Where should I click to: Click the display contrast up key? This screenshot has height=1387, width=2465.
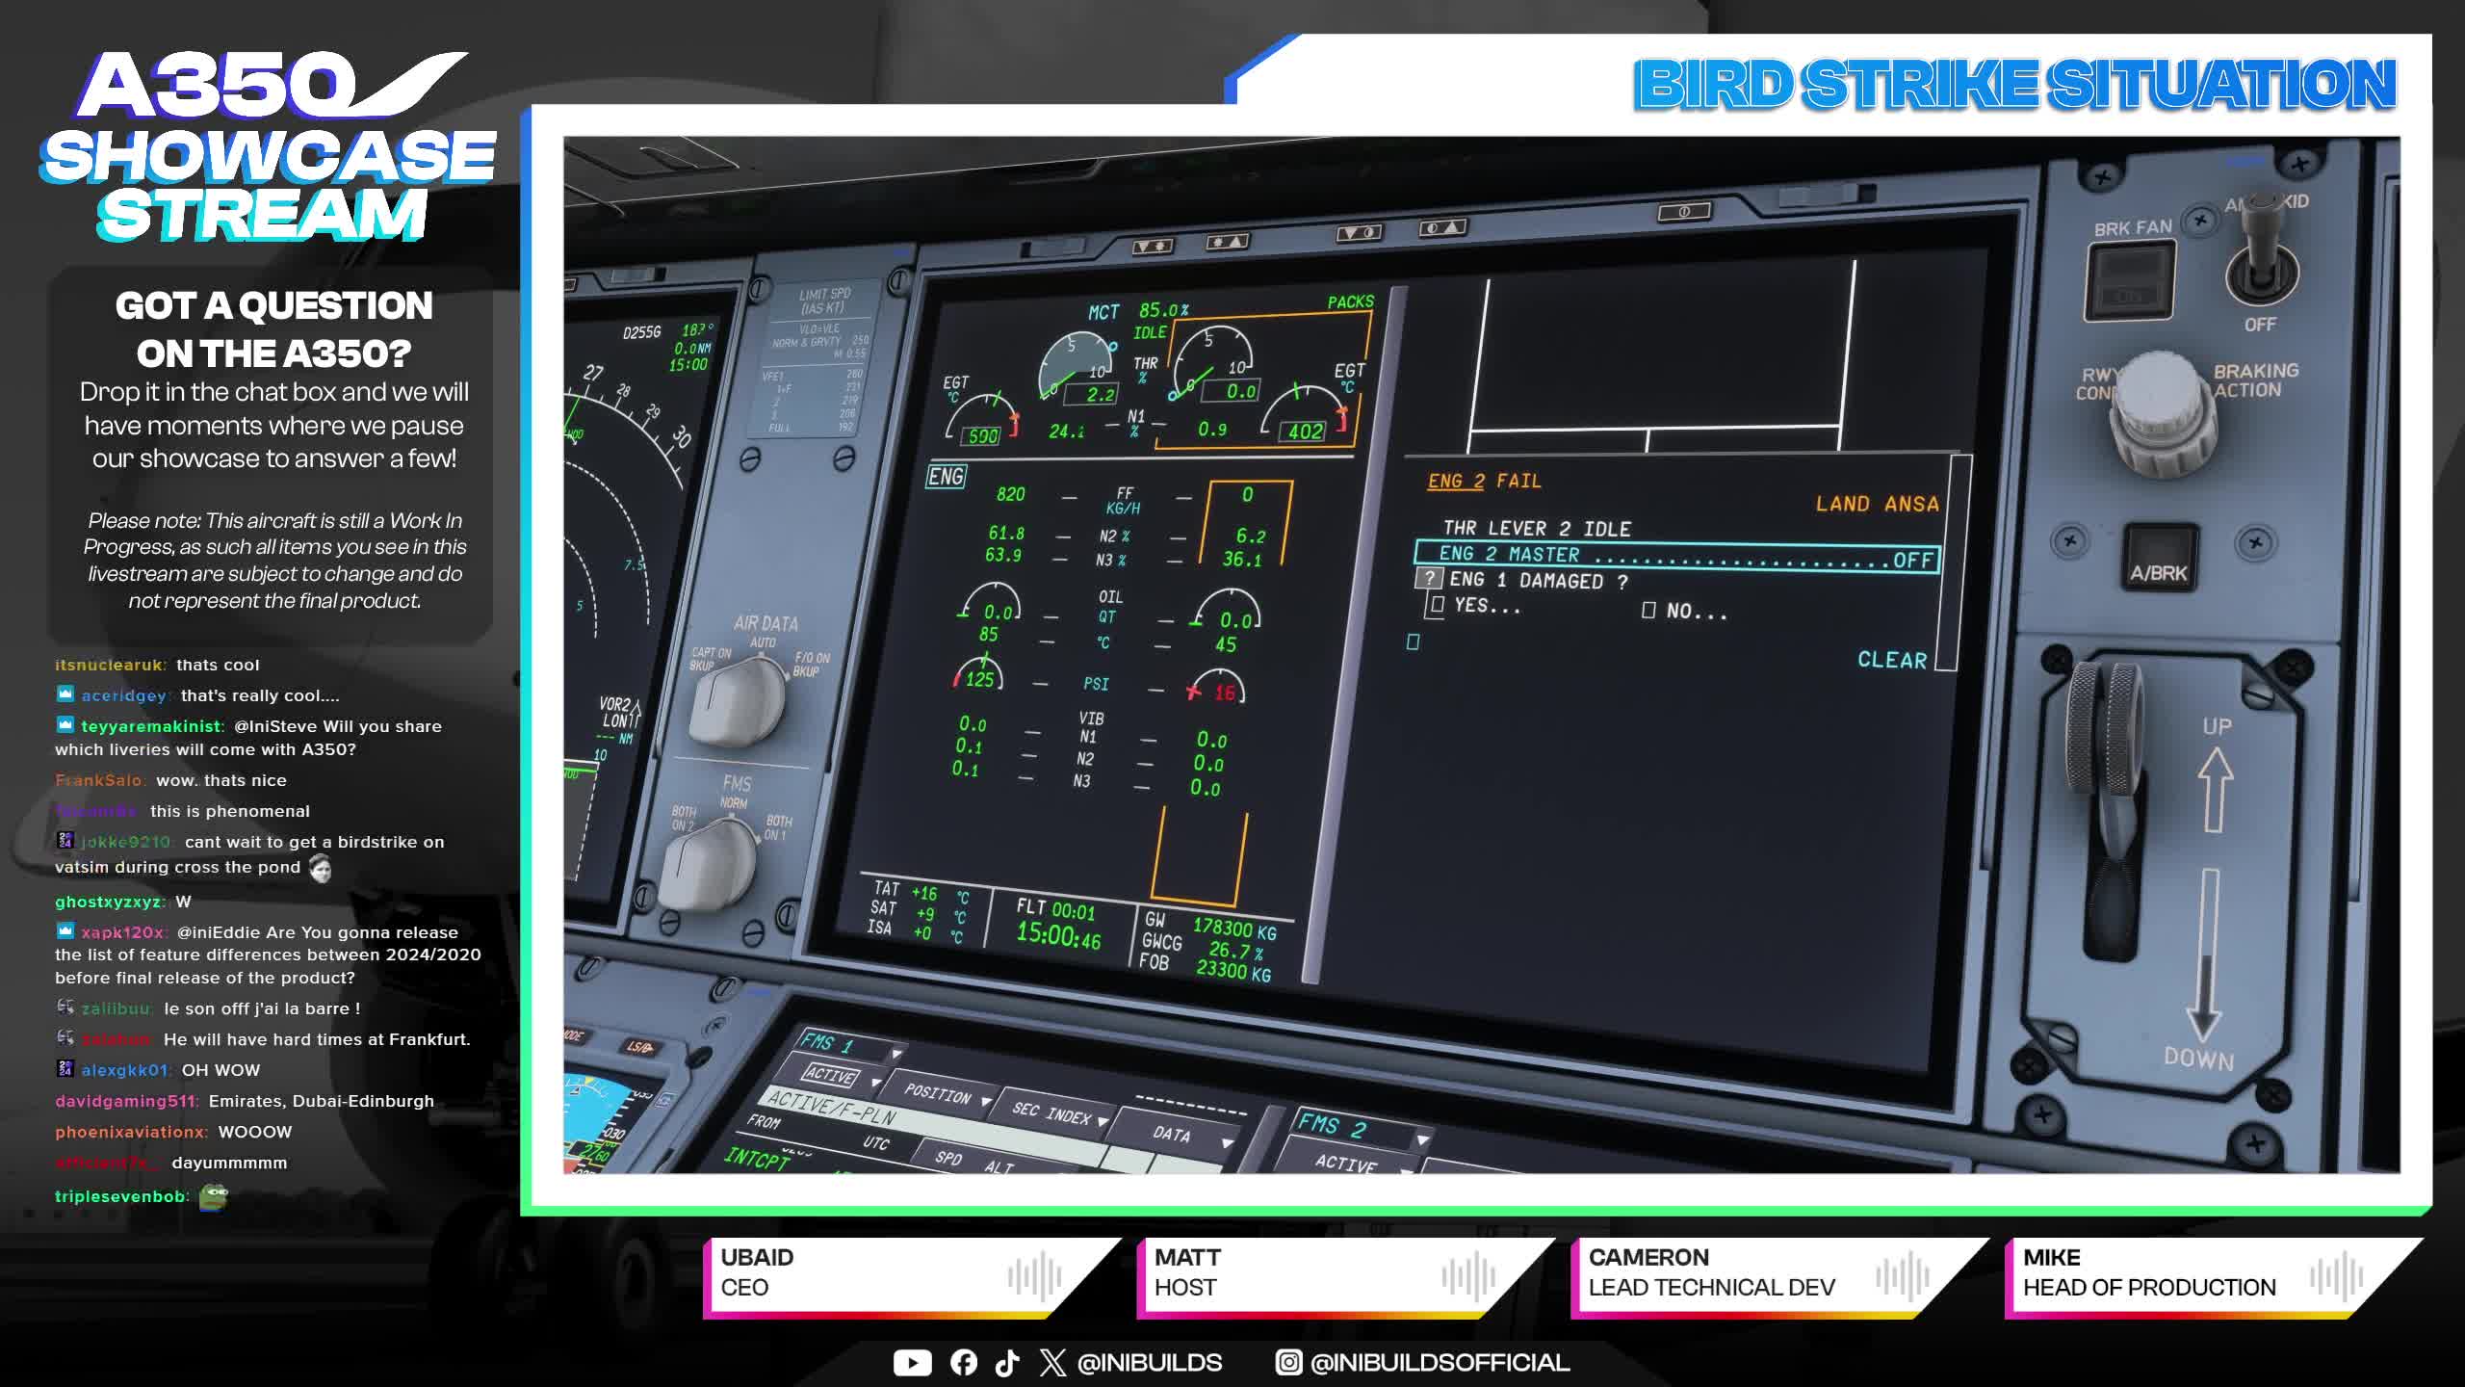point(1442,227)
